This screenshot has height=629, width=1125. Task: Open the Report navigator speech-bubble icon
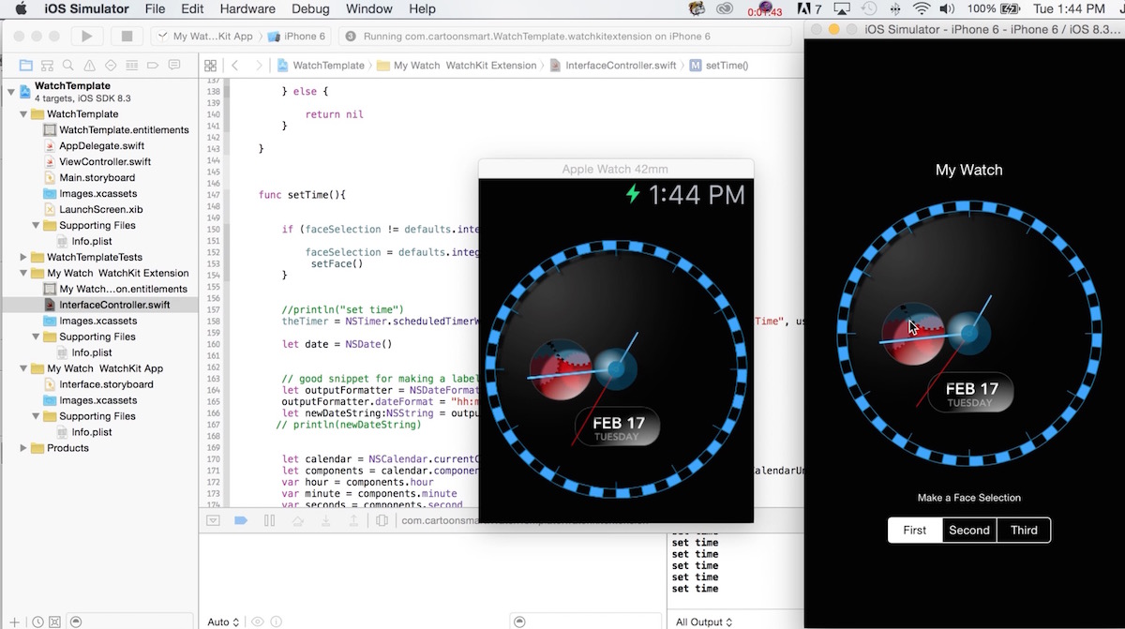pyautogui.click(x=173, y=66)
